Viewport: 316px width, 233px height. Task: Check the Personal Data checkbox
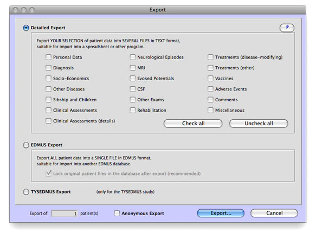pos(48,57)
